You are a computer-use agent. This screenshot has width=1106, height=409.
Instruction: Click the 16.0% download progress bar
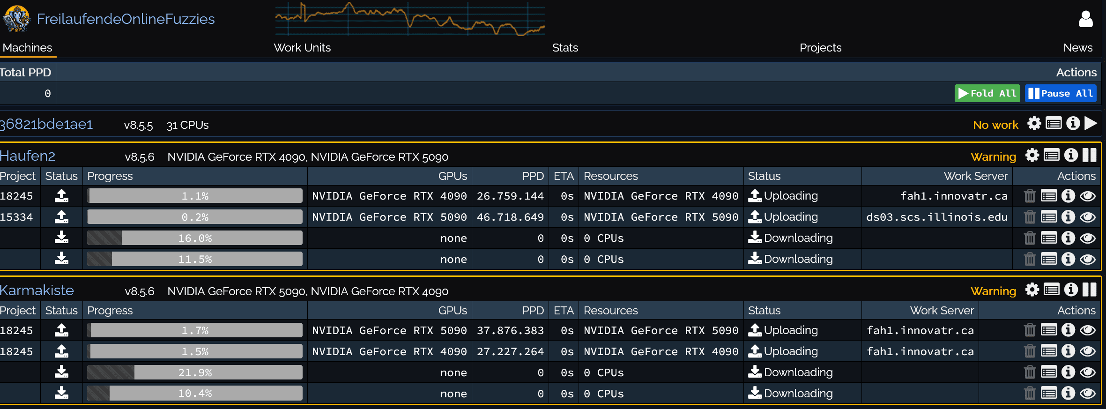pos(195,238)
